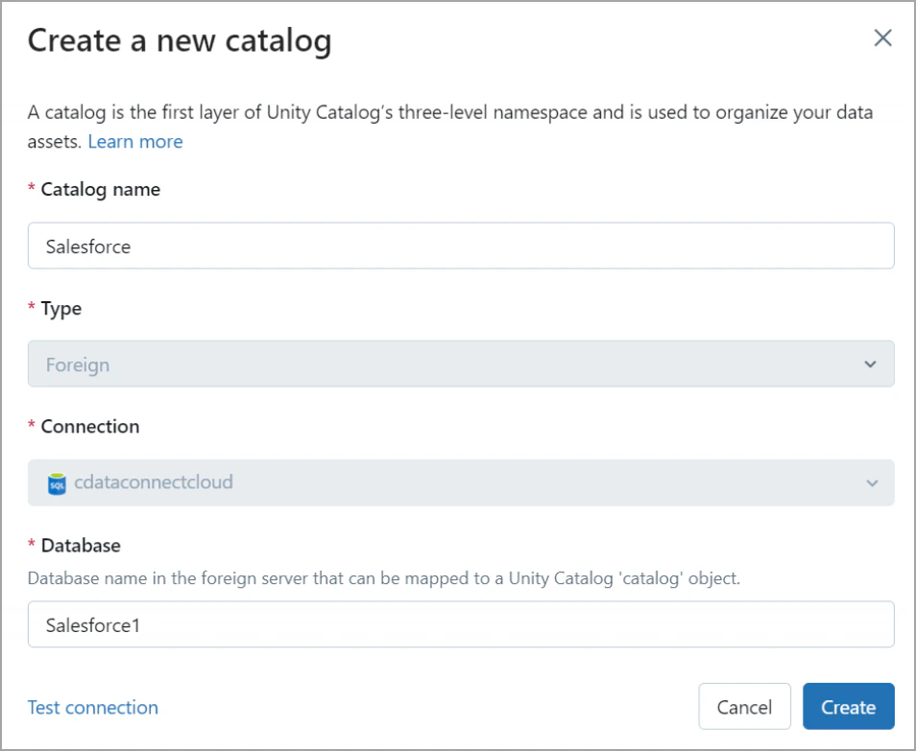Close the Create a new catalog dialog
This screenshot has height=751, width=916.
pyautogui.click(x=882, y=38)
